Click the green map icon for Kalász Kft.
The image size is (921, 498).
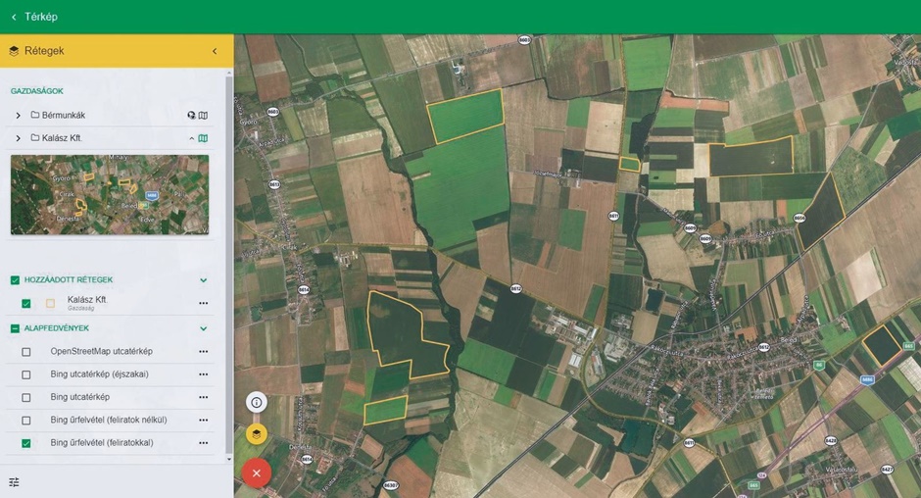(x=204, y=138)
